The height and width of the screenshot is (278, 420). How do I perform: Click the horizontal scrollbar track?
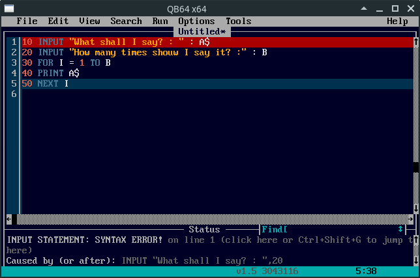pos(213,219)
